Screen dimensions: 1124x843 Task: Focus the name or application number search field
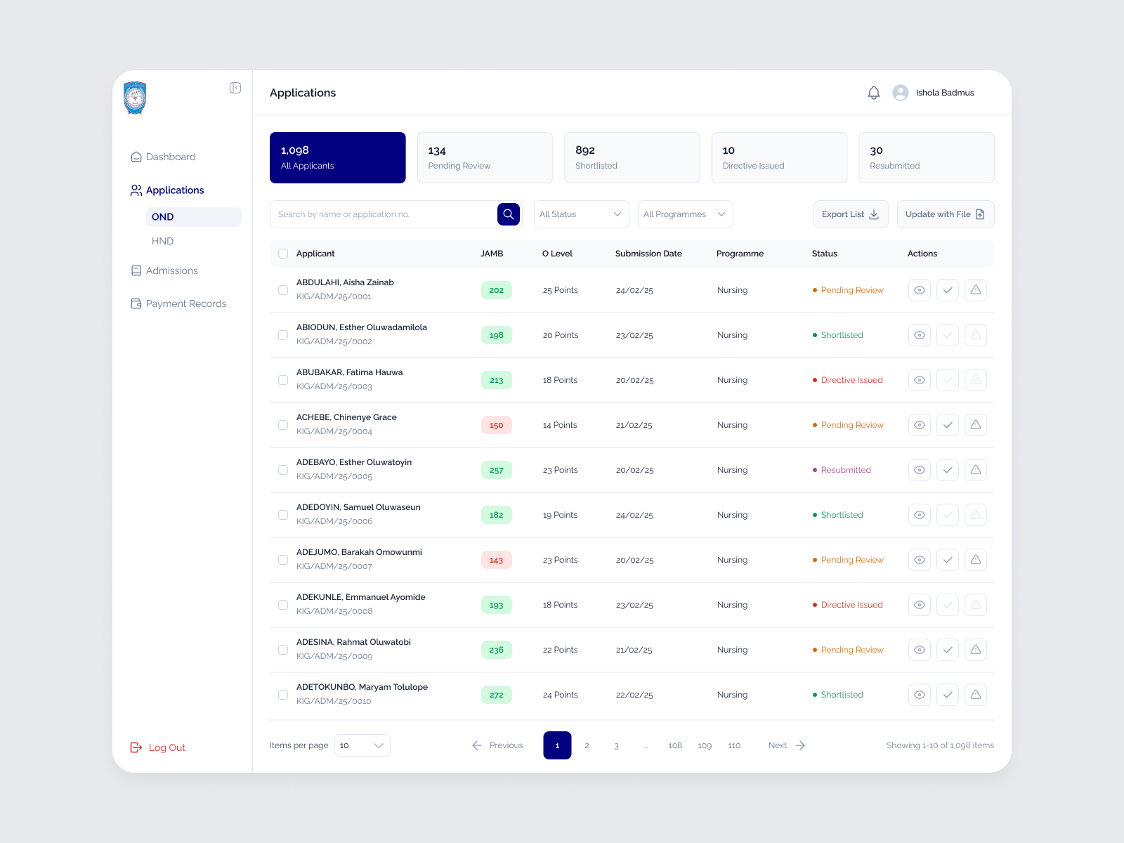pos(384,214)
